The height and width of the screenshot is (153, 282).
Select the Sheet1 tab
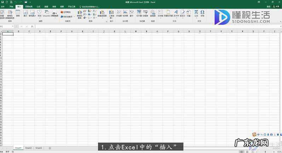[18, 148]
